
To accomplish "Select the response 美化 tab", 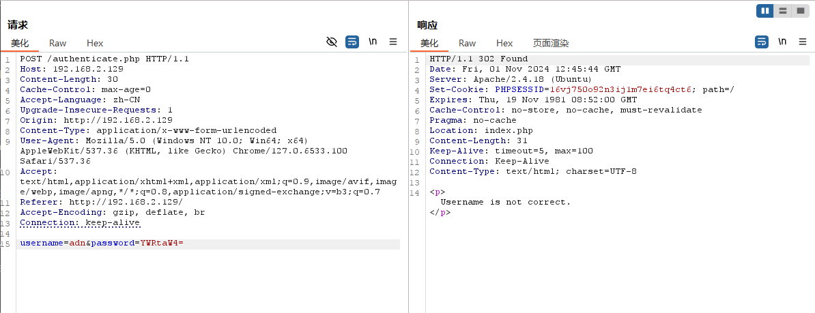I will coord(429,43).
